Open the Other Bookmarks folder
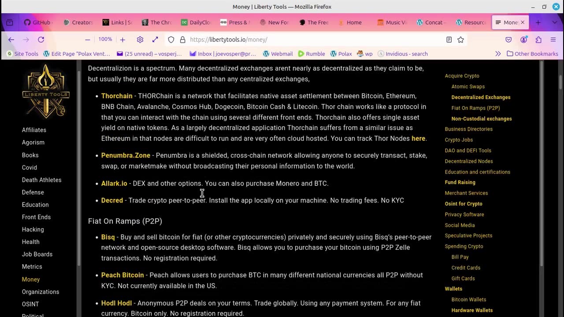Screen dimensions: 564x317 click(532, 54)
